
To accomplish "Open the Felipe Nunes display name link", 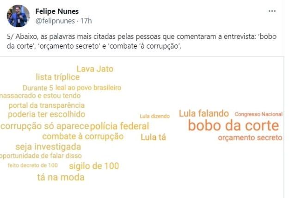I will 57,11.
